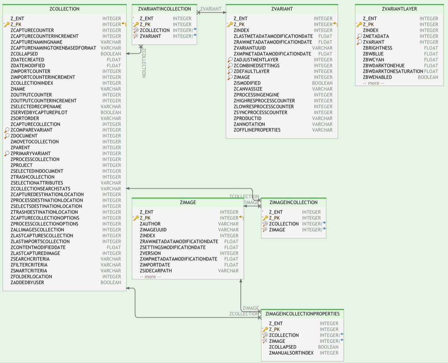Click the magnifier index icon next to ZCOMPAREVARIANT
448x363 pixels.
(6, 130)
